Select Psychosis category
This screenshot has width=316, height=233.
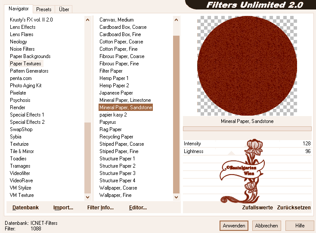20,100
